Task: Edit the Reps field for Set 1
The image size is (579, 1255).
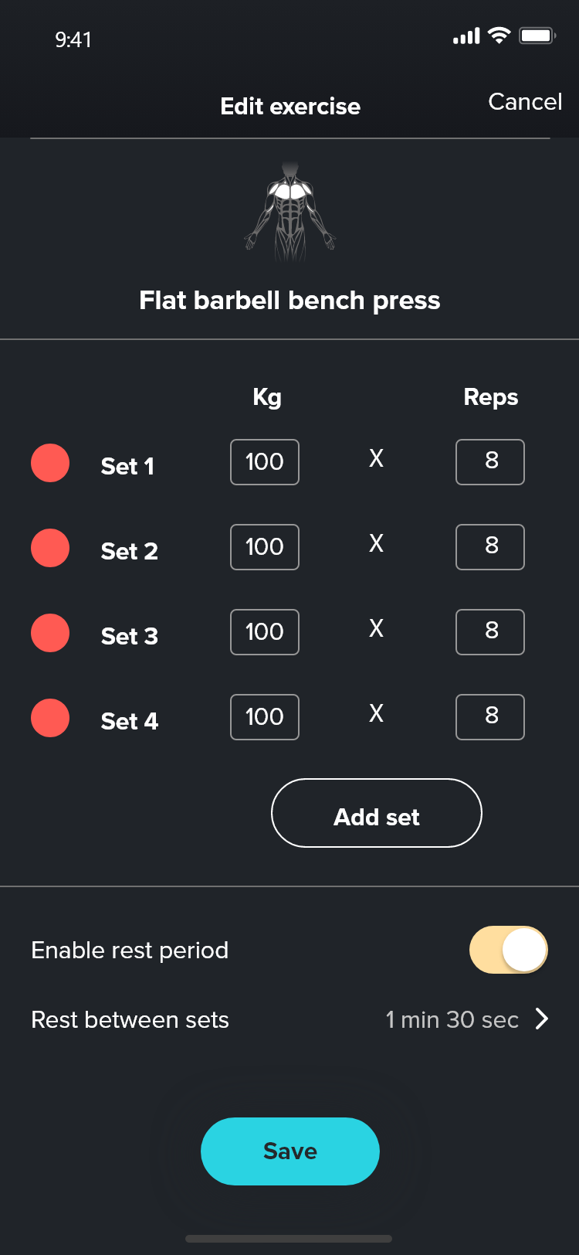Action: (490, 462)
